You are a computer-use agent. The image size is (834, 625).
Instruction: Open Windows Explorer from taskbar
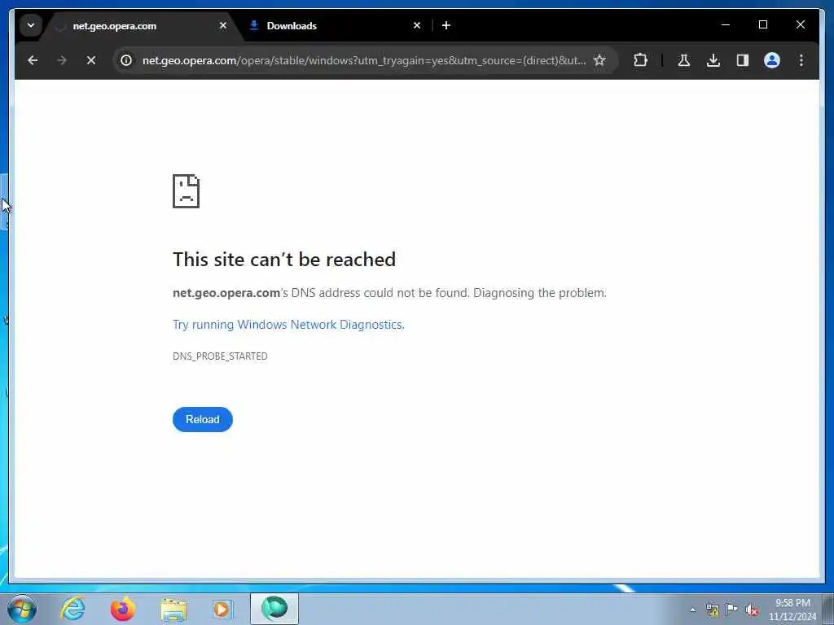[173, 609]
